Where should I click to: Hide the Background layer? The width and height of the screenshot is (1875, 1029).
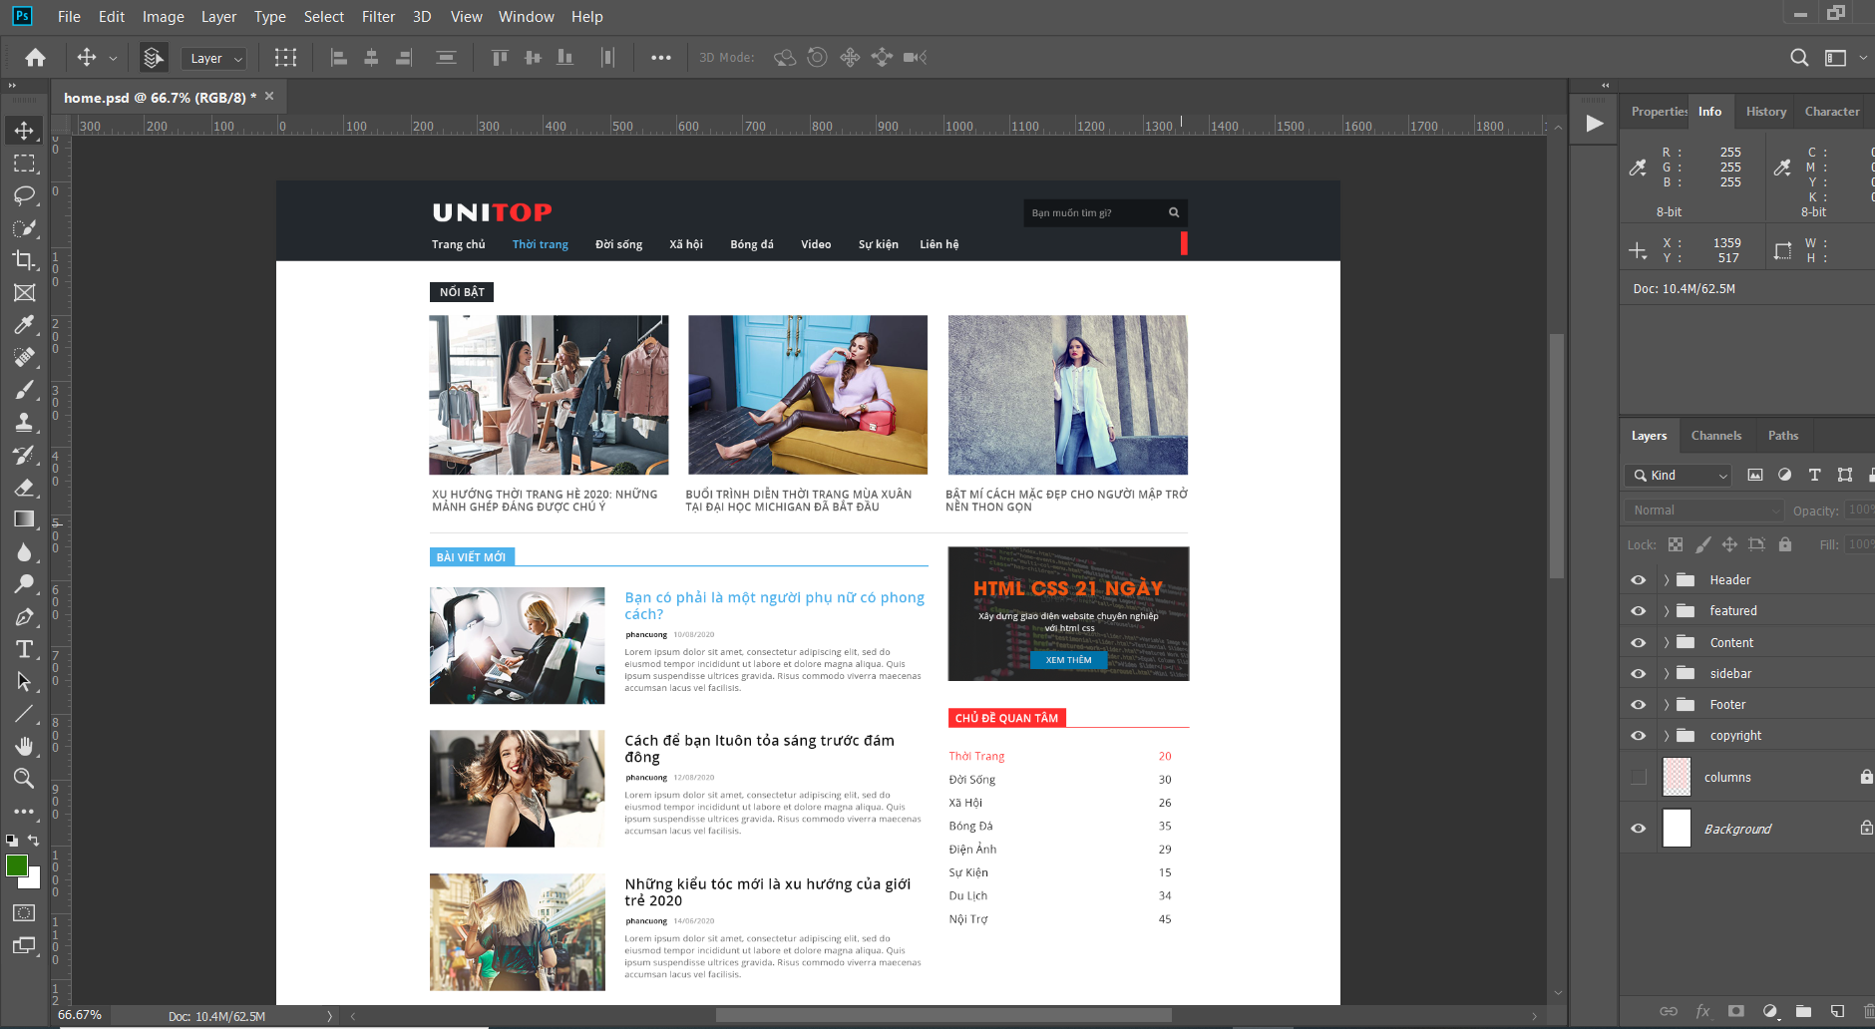pyautogui.click(x=1637, y=828)
